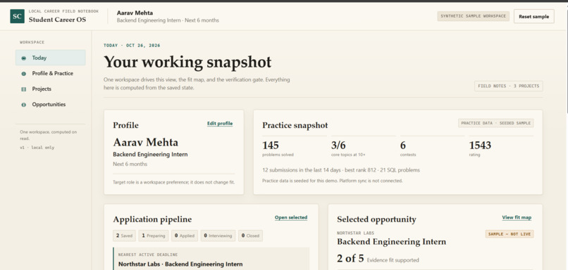Click the Aarav Mehta name in header
The height and width of the screenshot is (270, 568).
coord(135,13)
